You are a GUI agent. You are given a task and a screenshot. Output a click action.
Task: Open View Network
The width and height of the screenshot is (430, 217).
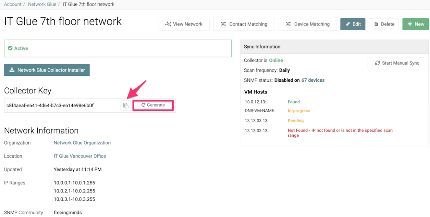click(x=184, y=24)
